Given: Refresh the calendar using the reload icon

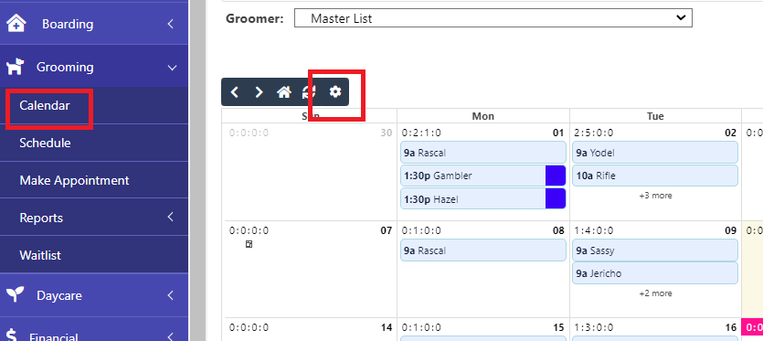Looking at the screenshot, I should click(x=309, y=92).
